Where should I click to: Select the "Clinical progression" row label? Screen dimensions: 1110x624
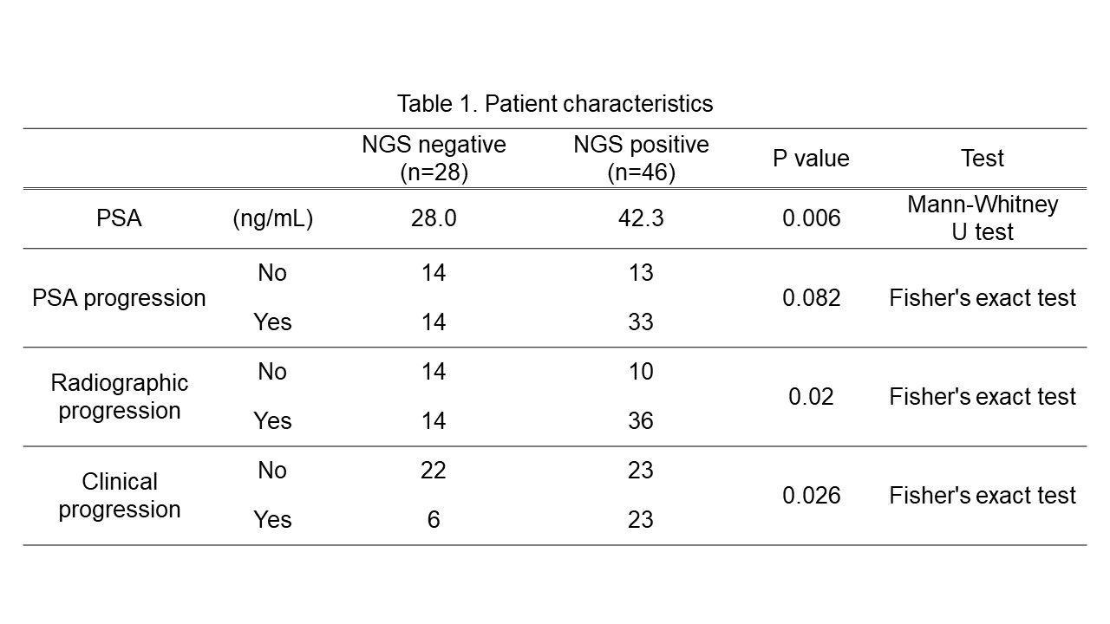[x=119, y=495]
